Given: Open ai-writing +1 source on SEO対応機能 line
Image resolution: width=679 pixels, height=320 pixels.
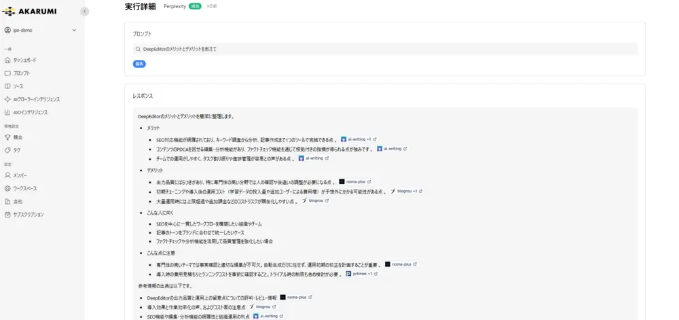Looking at the screenshot, I should tap(359, 139).
